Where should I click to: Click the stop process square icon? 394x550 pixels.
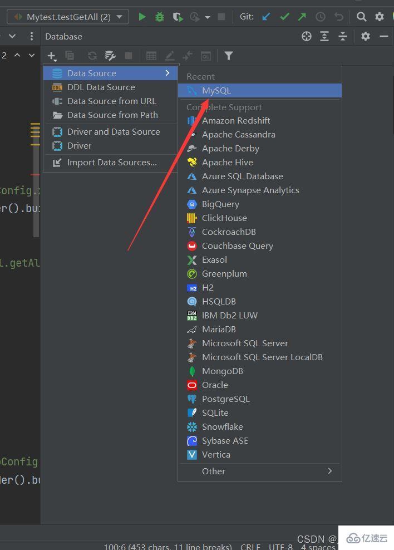[x=221, y=17]
